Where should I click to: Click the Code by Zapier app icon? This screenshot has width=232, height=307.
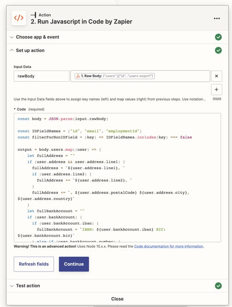pos(18,18)
